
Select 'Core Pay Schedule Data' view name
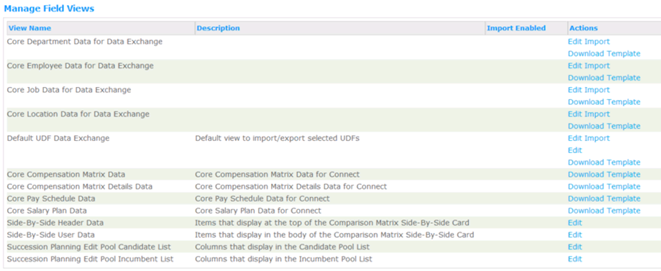click(51, 198)
